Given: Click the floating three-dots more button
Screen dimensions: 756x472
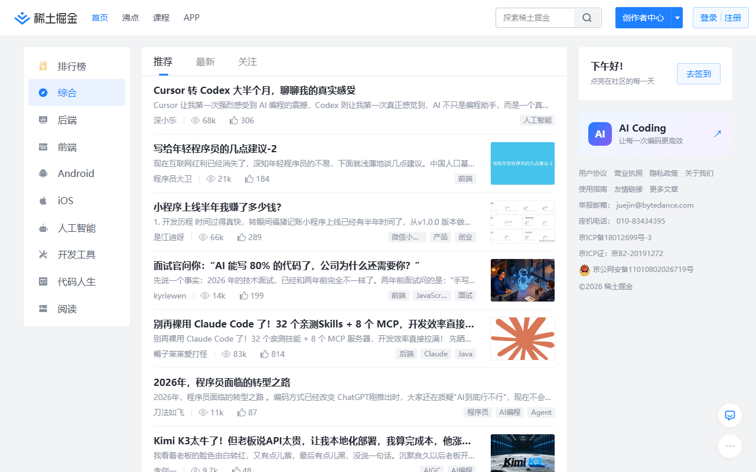Looking at the screenshot, I should coord(730,446).
